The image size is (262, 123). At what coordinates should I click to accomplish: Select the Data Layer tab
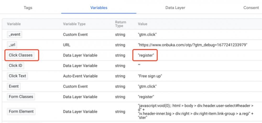tap(175, 8)
